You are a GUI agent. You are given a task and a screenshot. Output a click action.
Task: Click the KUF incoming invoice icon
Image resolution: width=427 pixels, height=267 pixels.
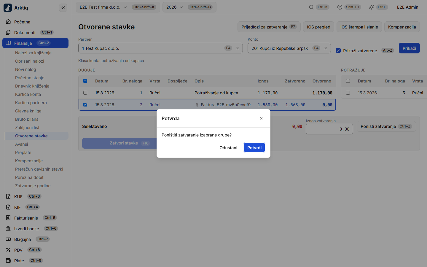[x=8, y=196]
